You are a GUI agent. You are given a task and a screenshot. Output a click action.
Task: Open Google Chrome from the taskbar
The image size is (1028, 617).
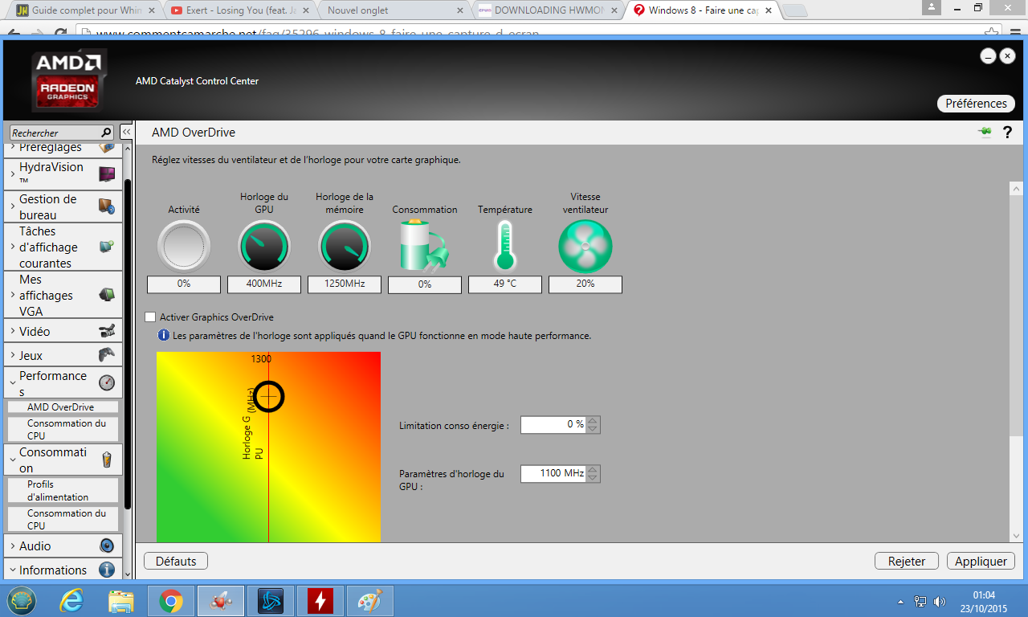pos(170,600)
